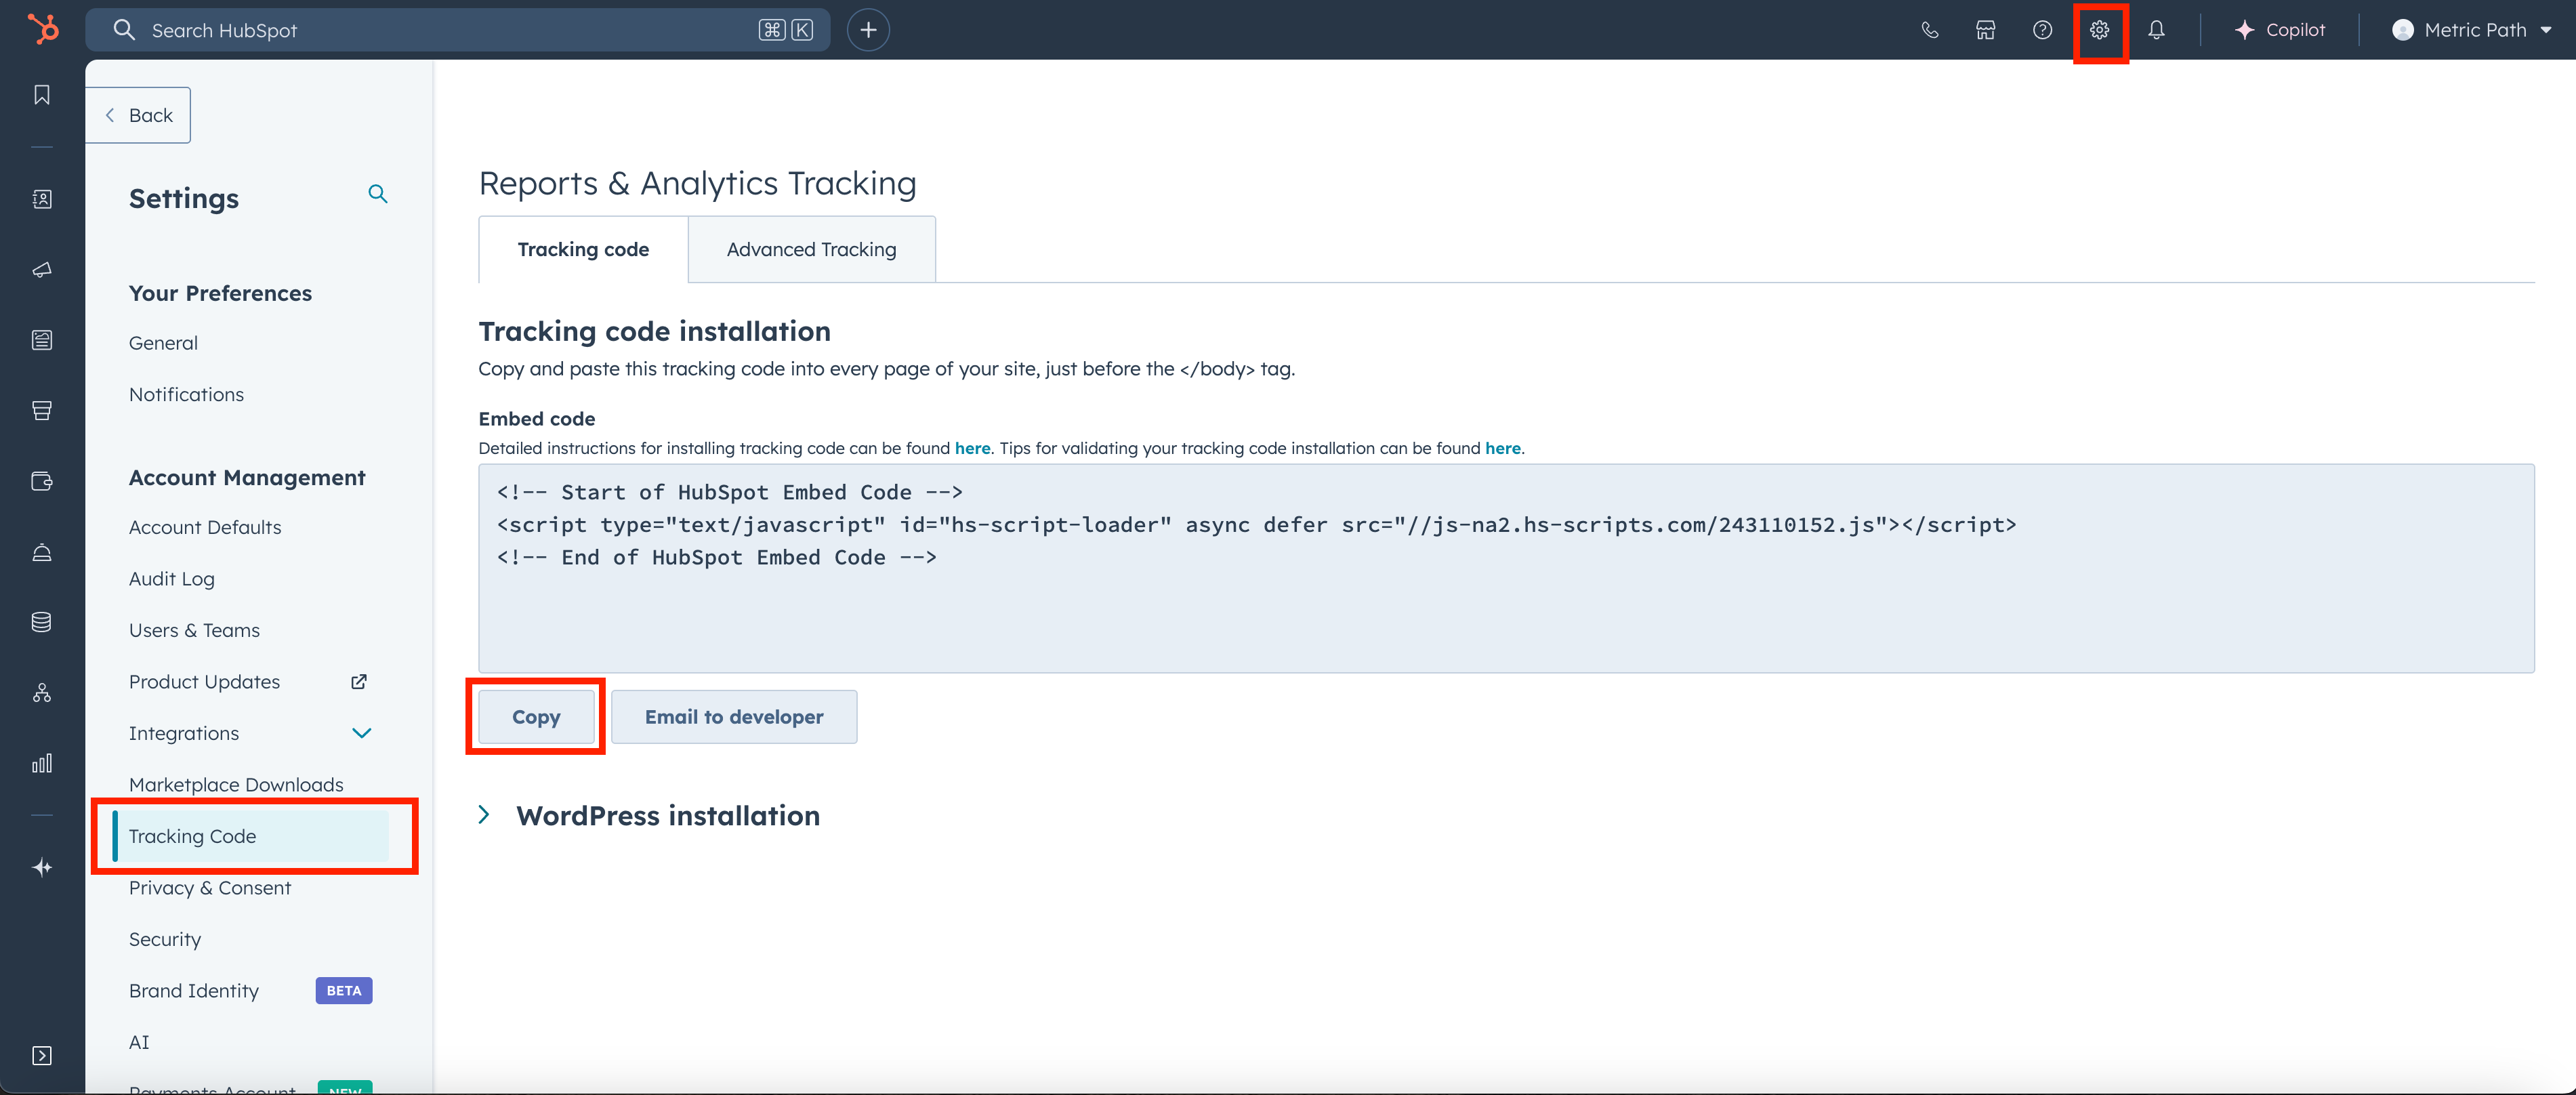Open Audit Log settings
This screenshot has width=2576, height=1095.
172,579
